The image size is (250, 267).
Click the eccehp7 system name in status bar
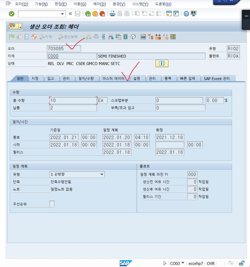[x=196, y=263]
